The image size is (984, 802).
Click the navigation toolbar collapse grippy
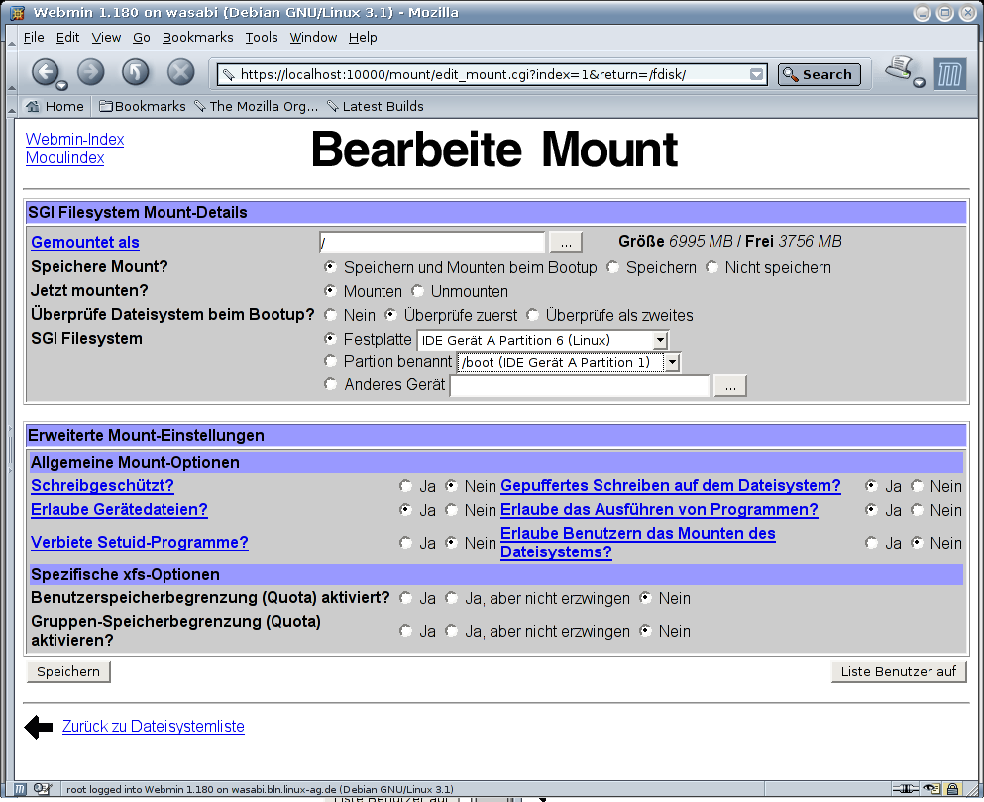click(11, 73)
